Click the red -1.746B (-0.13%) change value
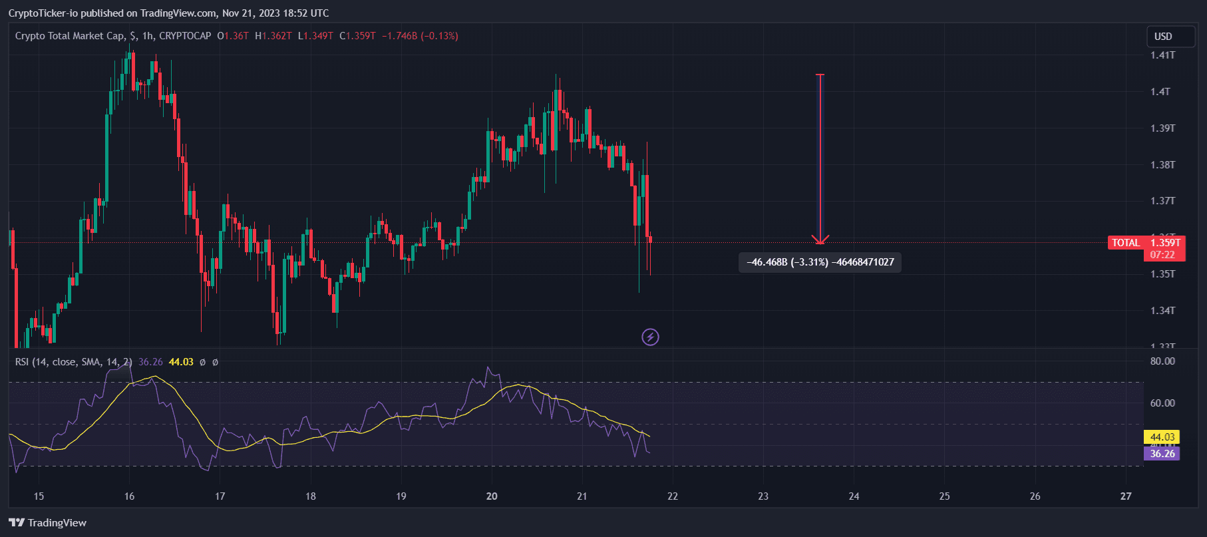The image size is (1207, 537). [x=420, y=36]
